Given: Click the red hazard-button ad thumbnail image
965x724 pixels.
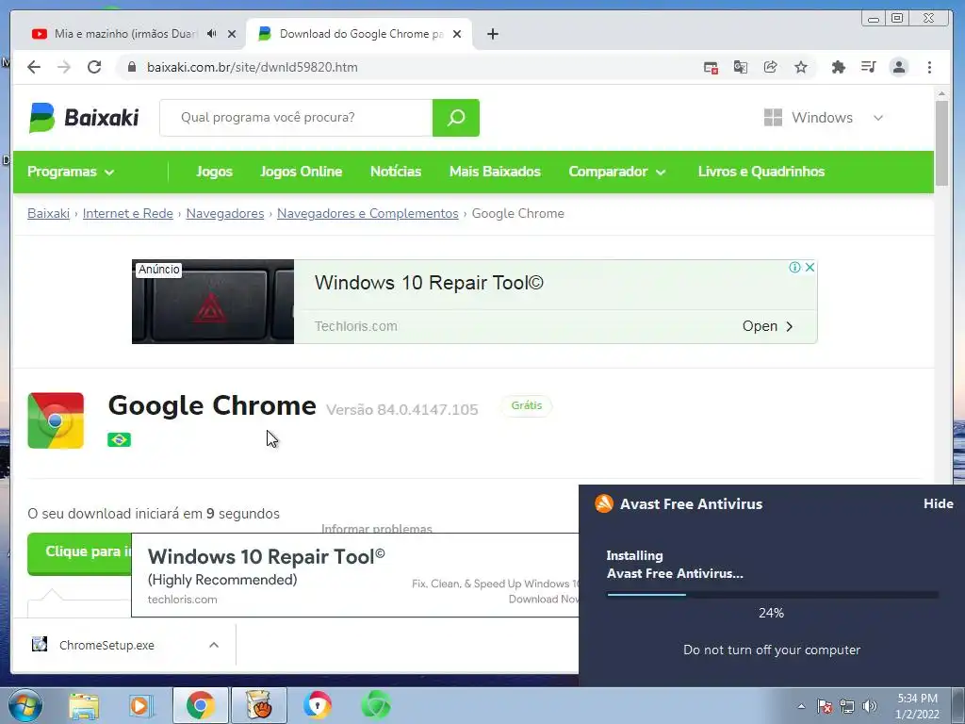Looking at the screenshot, I should pos(213,302).
